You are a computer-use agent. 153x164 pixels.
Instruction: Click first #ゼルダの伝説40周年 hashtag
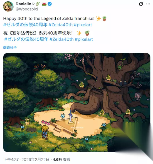pyautogui.click(x=25, y=25)
